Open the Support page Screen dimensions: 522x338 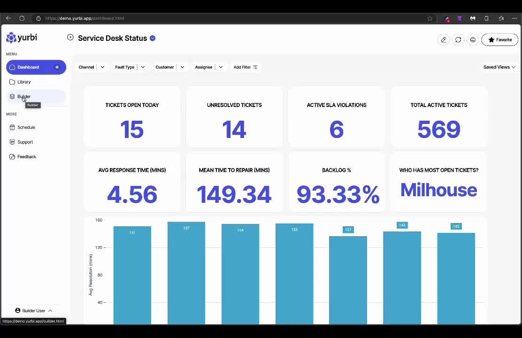coord(25,142)
